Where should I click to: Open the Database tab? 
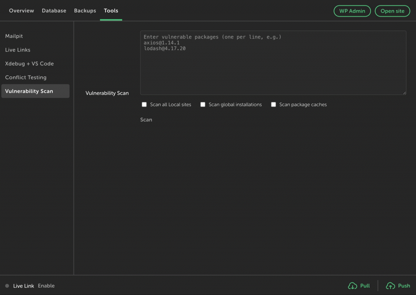pos(54,11)
